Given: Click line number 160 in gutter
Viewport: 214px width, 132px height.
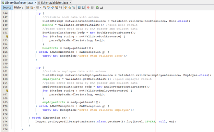Looking at the screenshot, I should pyautogui.click(x=5, y=67).
